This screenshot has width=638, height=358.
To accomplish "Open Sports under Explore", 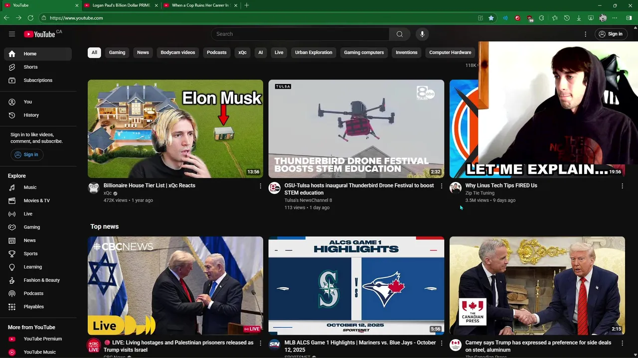I will (38, 254).
